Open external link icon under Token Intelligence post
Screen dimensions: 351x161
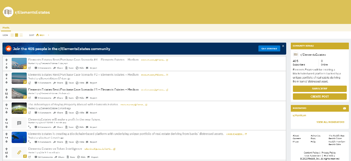click(30, 157)
